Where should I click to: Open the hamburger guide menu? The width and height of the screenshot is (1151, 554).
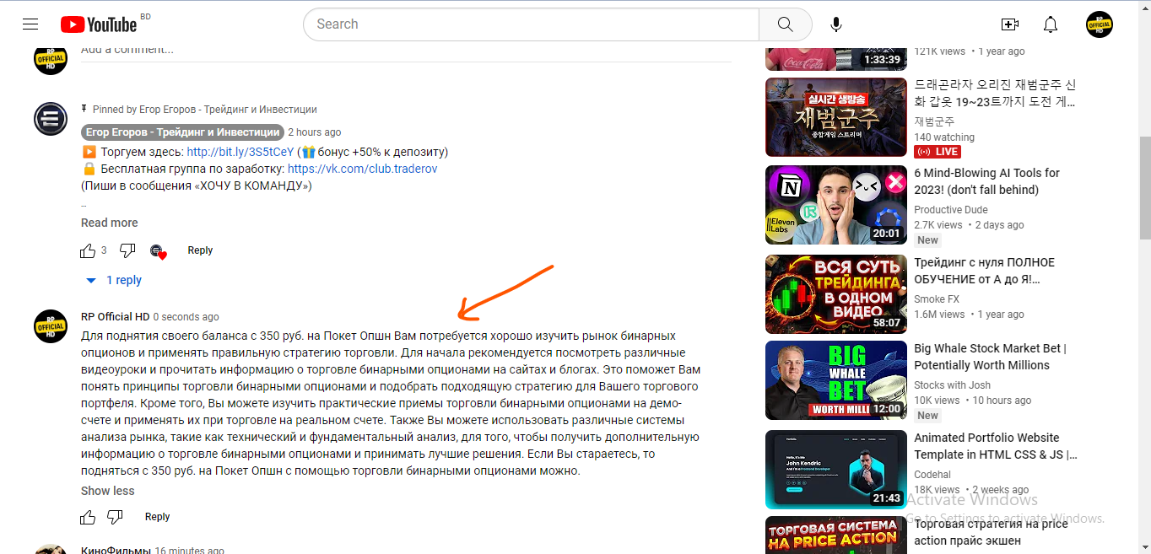tap(30, 24)
